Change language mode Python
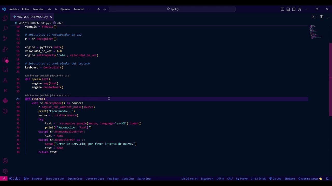 [x=244, y=179]
